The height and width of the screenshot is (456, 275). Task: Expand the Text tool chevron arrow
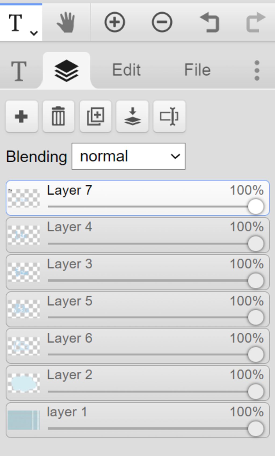tap(34, 33)
